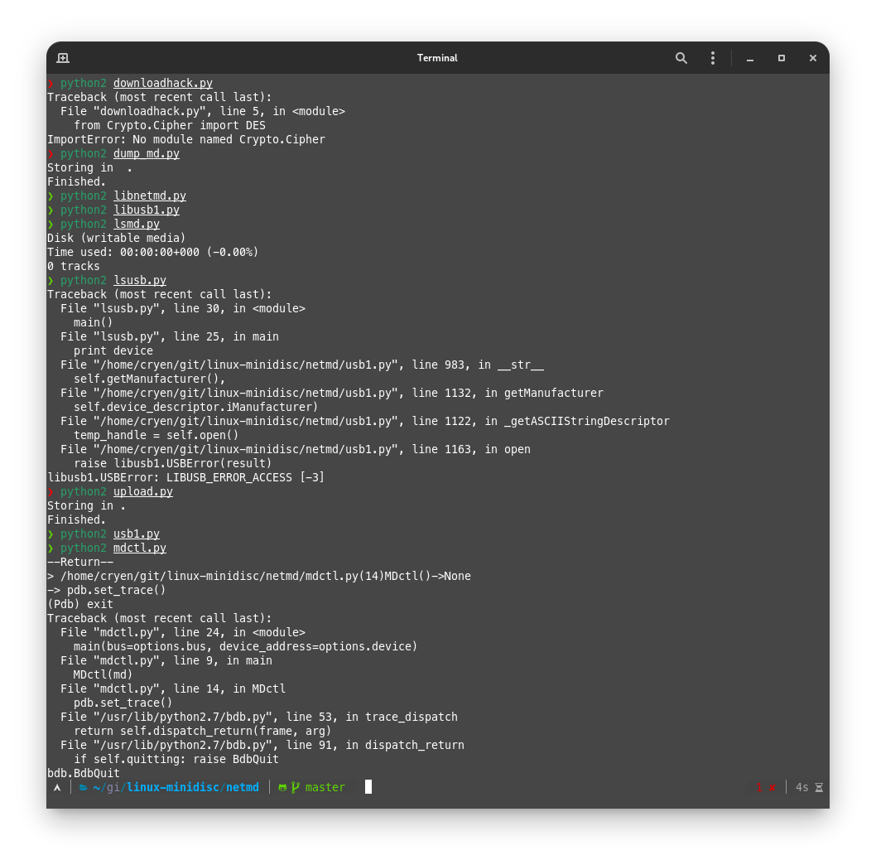The image size is (876, 860).
Task: Click the git branch icon before master
Action: pos(296,787)
